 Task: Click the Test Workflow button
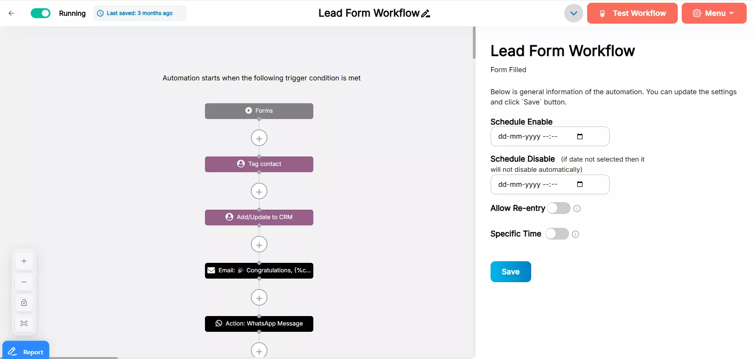632,13
